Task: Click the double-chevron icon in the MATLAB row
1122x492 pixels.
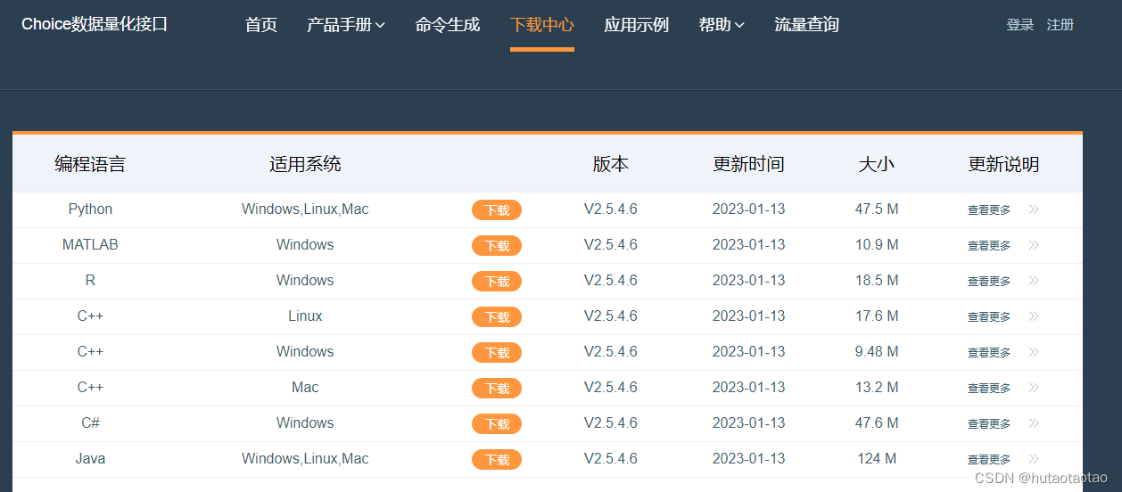Action: [x=1034, y=245]
